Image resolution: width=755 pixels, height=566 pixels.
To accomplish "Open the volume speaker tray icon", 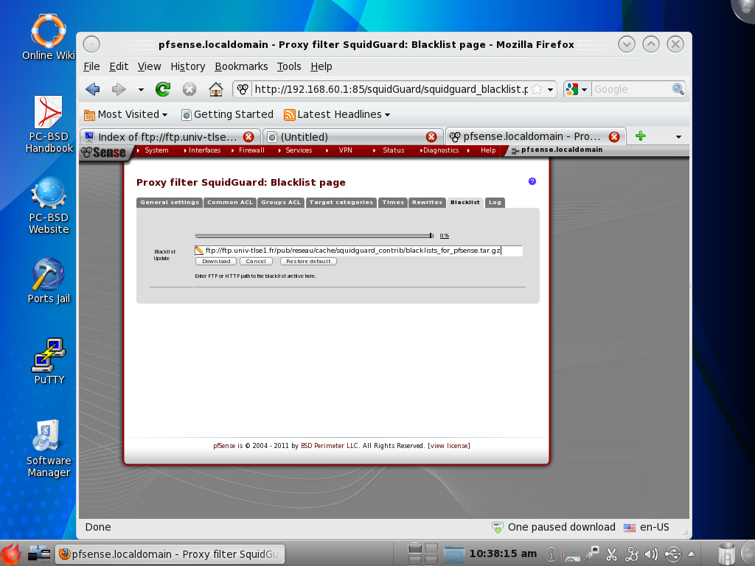I will pos(651,554).
